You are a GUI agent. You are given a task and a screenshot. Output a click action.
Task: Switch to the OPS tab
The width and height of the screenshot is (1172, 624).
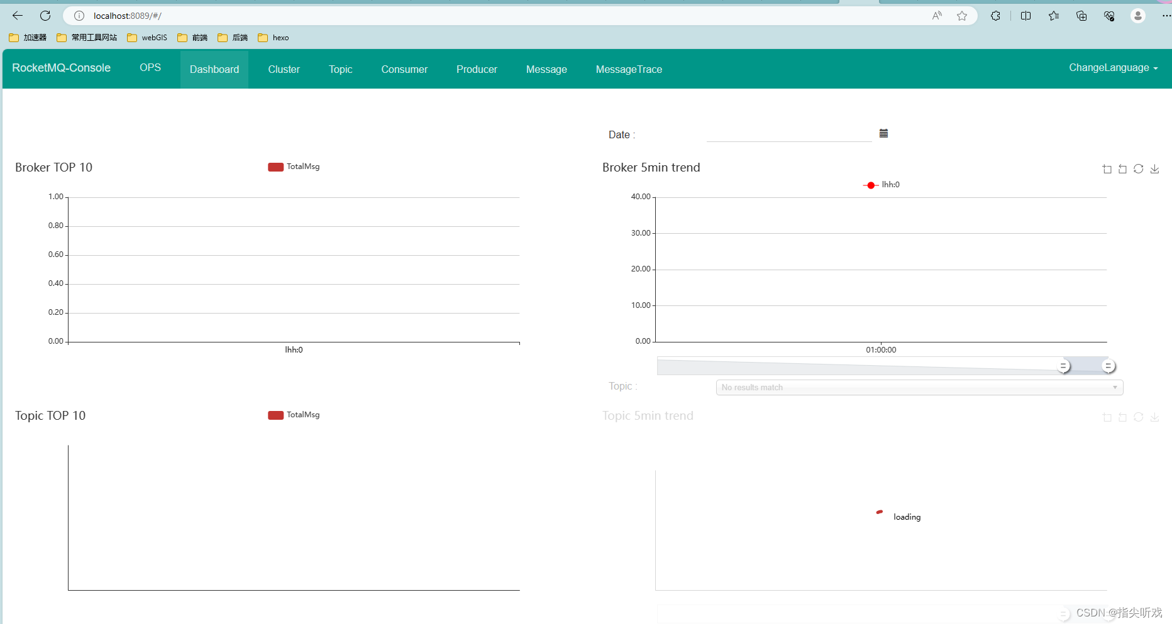150,68
